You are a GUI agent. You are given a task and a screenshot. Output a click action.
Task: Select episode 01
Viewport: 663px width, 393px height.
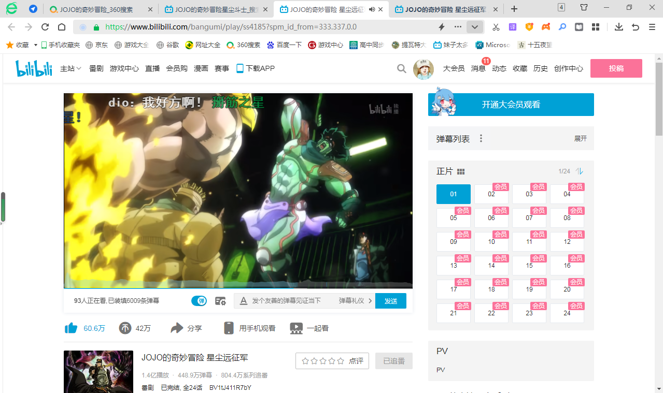pos(454,194)
